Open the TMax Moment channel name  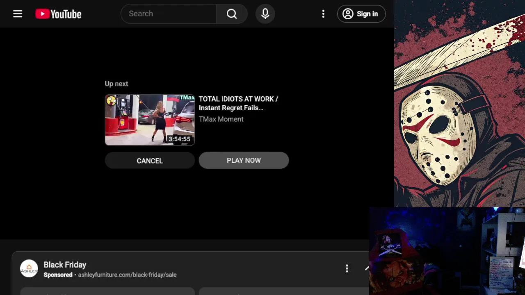[x=221, y=119]
